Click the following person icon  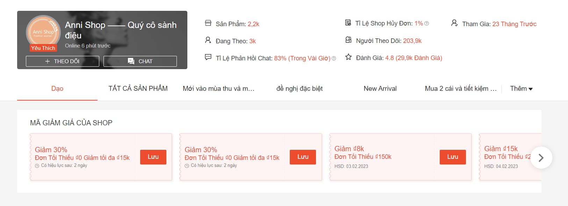208,40
